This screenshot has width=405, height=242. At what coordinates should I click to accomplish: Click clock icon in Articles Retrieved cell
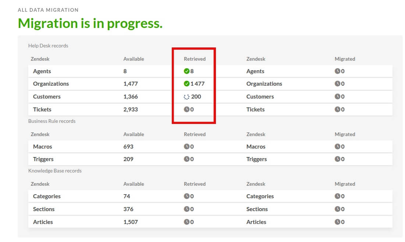pos(186,222)
